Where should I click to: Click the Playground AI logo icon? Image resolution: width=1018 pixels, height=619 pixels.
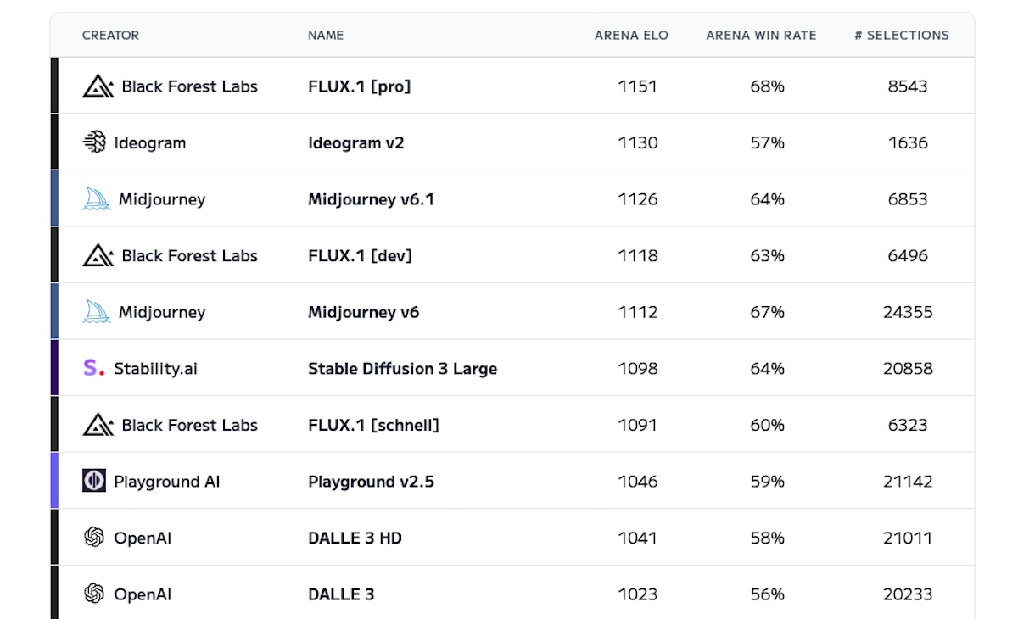point(94,481)
